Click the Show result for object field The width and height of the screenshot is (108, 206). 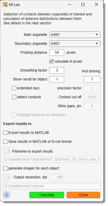pos(57,79)
